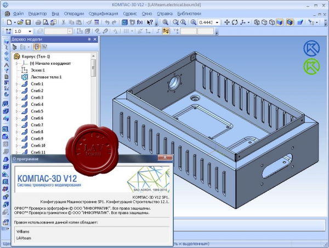Expand the Сгиб:4 tree node
Image resolution: width=329 pixels, height=248 pixels.
[x=17, y=104]
